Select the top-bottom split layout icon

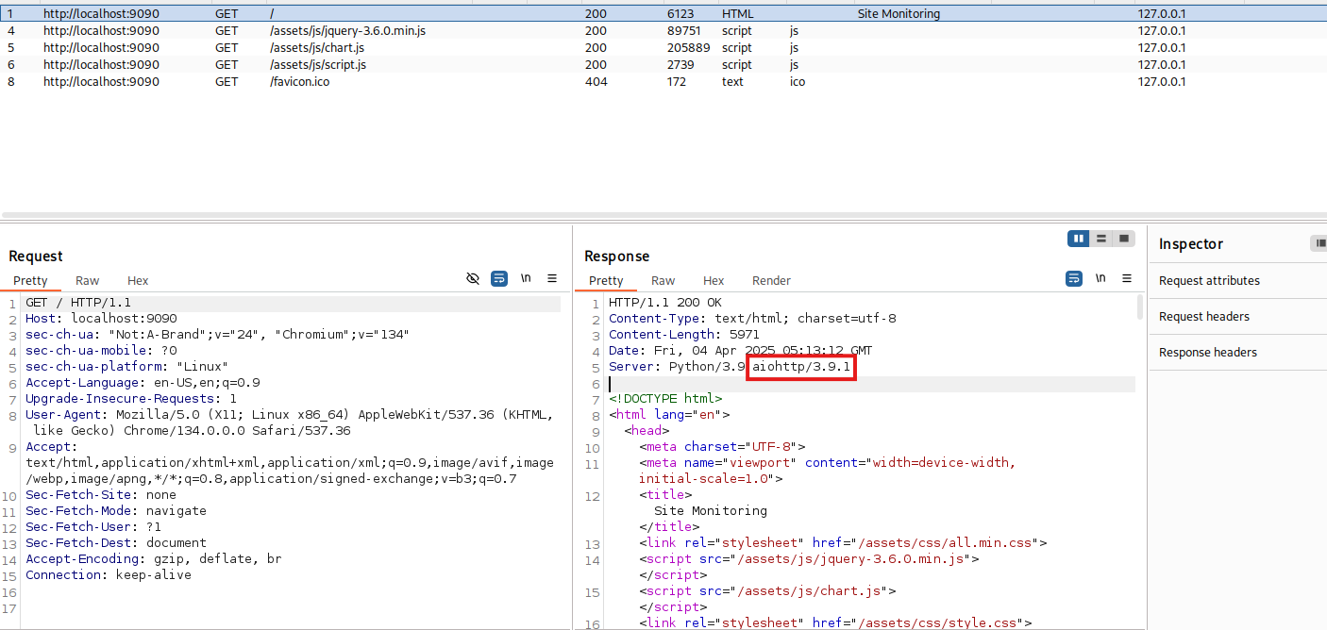pos(1101,240)
